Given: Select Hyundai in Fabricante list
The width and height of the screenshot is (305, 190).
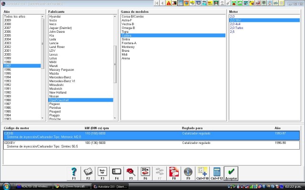Looking at the screenshot, I should point(81,17).
